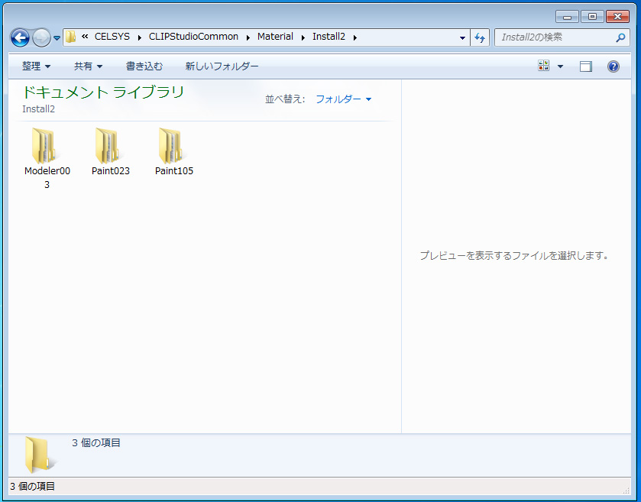Screen dimensions: 641x502
Task: Click the Install2 search input field
Action: (x=554, y=37)
